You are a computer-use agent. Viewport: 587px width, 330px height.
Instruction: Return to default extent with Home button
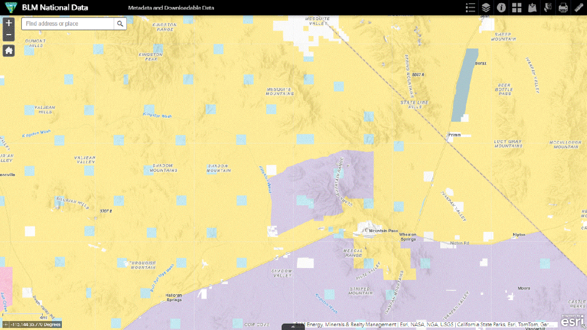click(x=9, y=51)
